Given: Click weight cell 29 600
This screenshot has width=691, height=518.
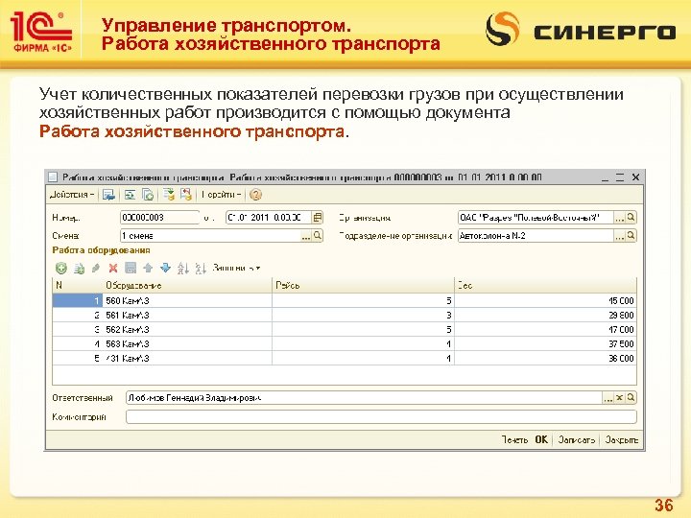Looking at the screenshot, I should coord(545,316).
